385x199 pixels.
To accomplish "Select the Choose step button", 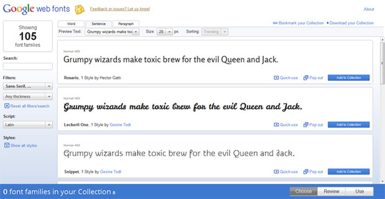I will 304,192.
